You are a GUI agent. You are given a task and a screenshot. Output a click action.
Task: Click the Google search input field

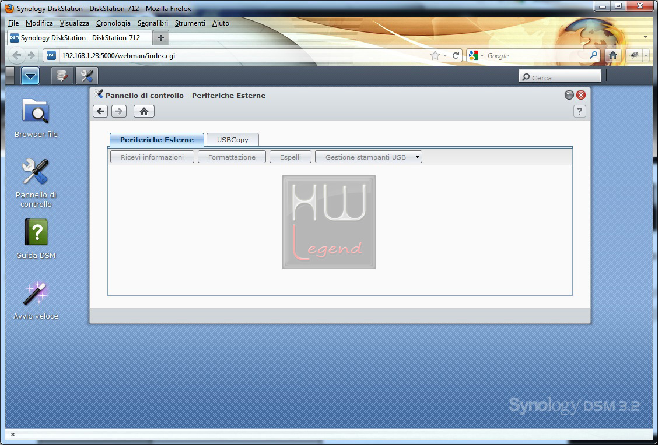point(537,56)
